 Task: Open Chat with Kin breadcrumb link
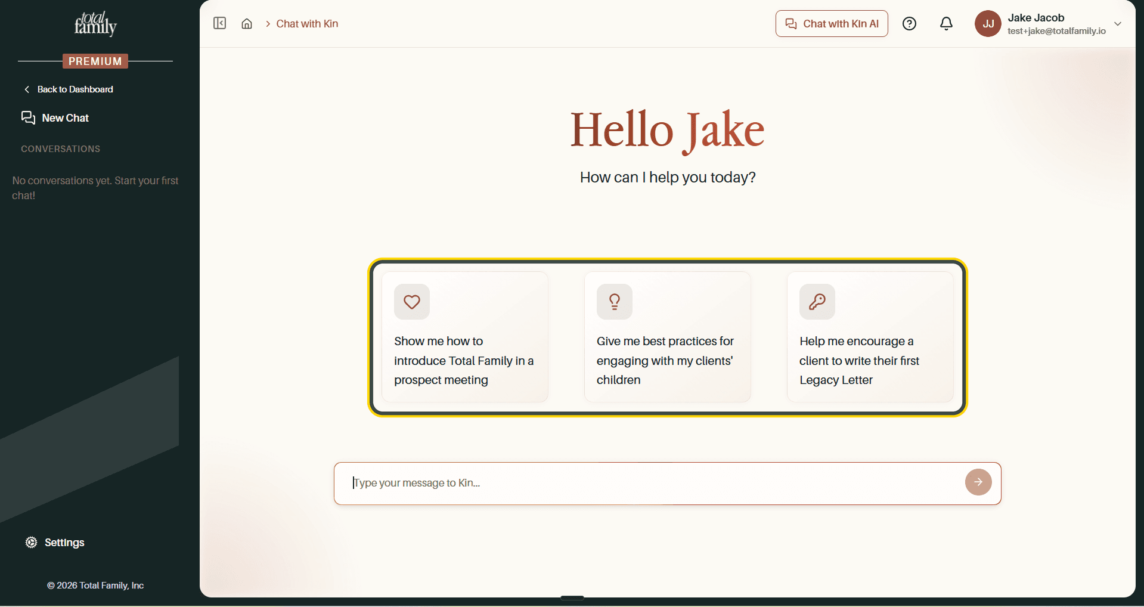click(x=307, y=24)
